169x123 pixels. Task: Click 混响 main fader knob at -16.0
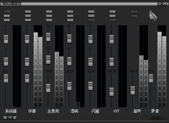click(69, 86)
